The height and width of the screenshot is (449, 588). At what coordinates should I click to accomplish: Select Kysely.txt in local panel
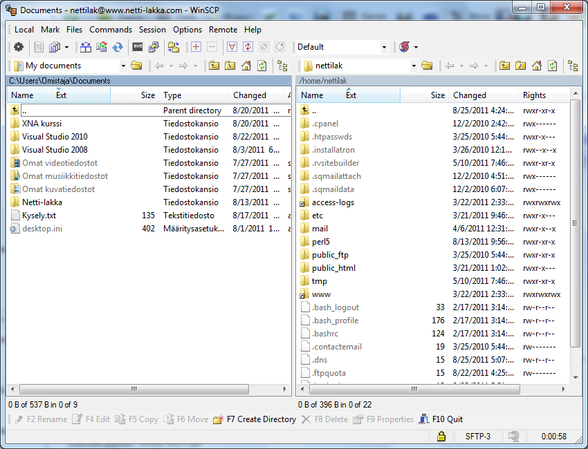click(x=39, y=216)
